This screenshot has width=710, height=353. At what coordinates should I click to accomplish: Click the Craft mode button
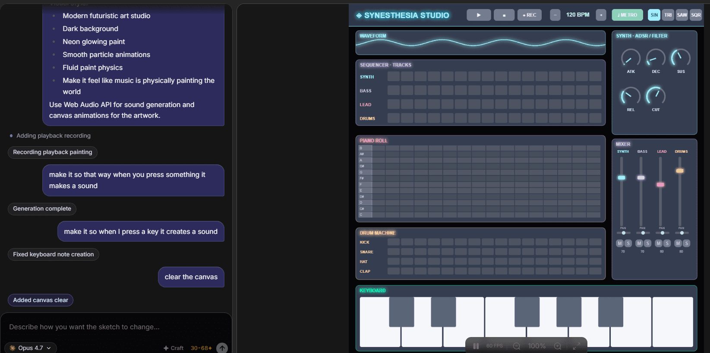click(174, 348)
